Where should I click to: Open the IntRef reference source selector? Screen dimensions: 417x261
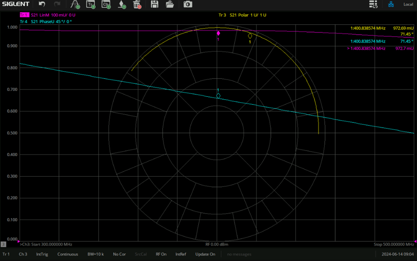tap(180, 254)
